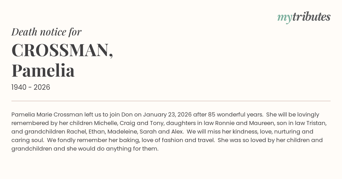Click the years 1940 - 2026
Image resolution: width=342 pixels, height=179 pixels.
coord(31,87)
